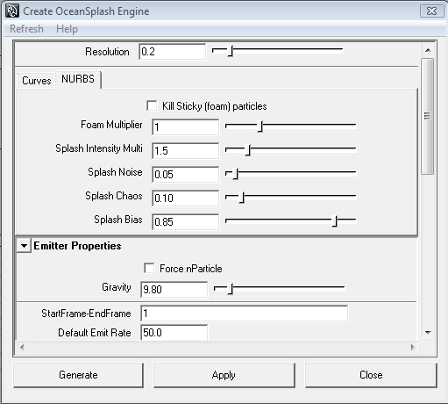Click the Resolution slider handle
Image resolution: width=448 pixels, height=404 pixels.
231,51
